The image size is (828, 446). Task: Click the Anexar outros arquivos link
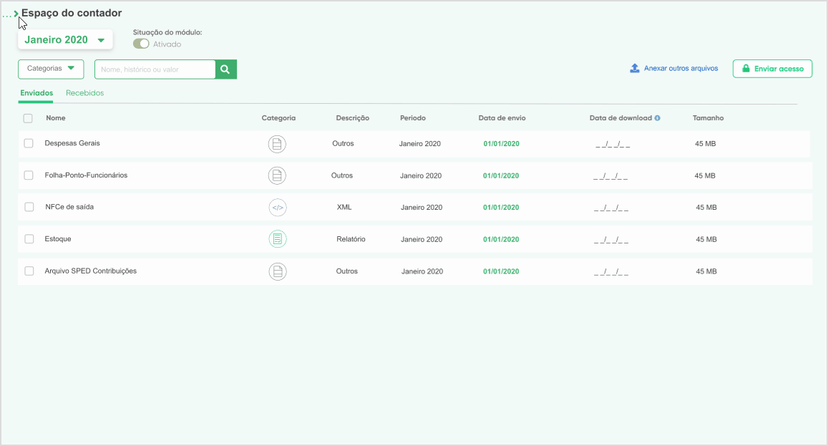[681, 68]
